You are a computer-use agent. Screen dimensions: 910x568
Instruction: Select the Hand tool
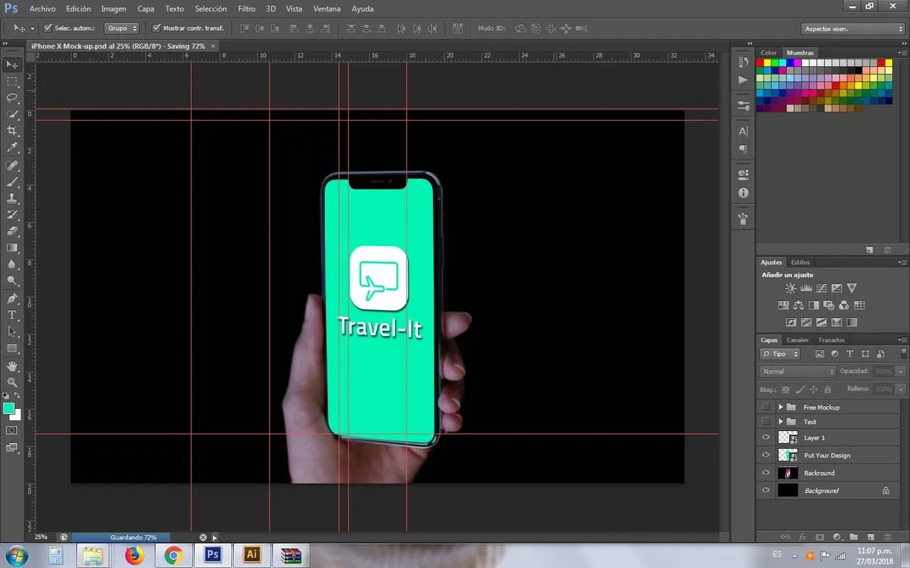(x=12, y=366)
